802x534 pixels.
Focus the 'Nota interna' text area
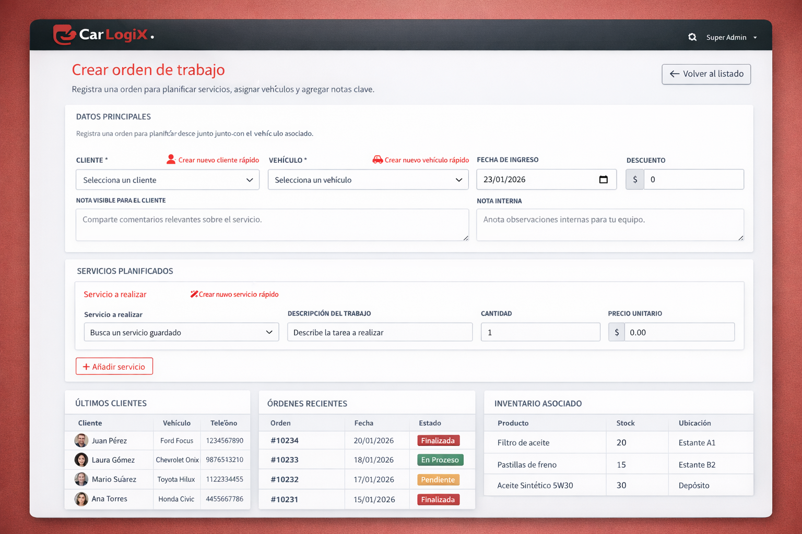tap(610, 225)
